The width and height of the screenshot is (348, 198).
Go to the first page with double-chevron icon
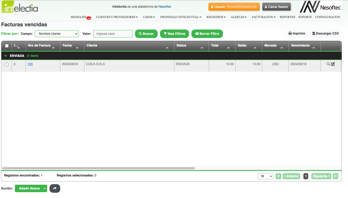[278, 176]
